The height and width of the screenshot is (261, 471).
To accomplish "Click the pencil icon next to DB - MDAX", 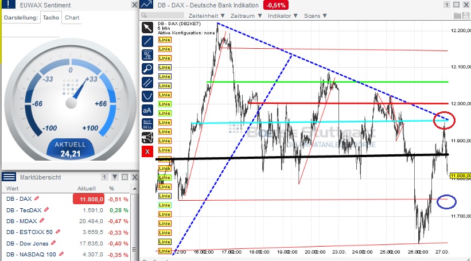I will [42, 221].
